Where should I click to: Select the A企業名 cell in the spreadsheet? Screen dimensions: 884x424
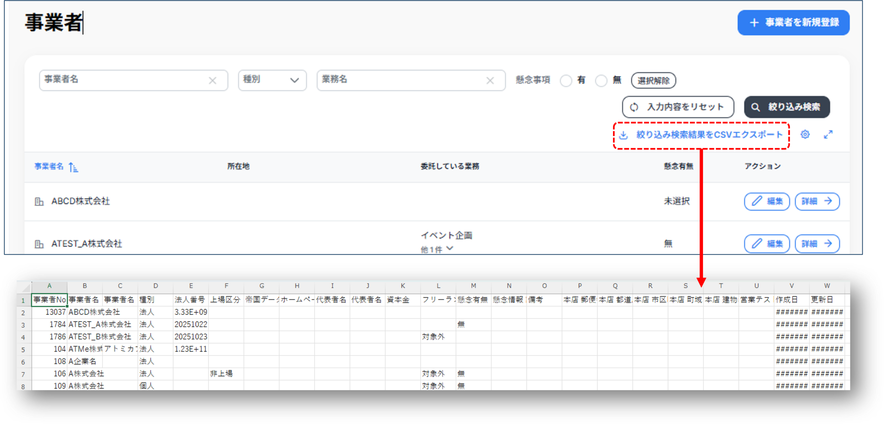point(85,361)
